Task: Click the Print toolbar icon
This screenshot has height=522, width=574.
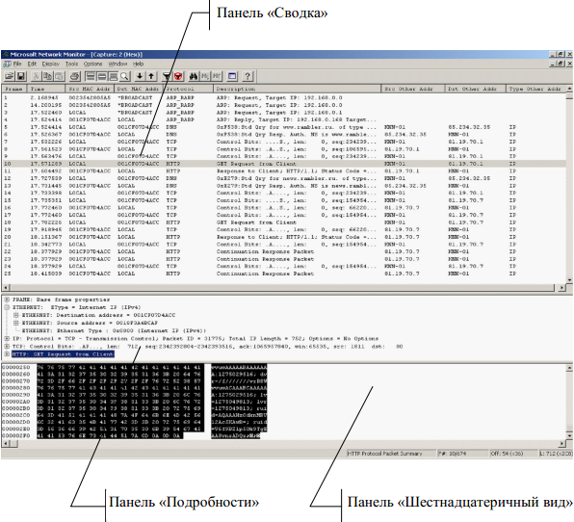Action: (75, 76)
